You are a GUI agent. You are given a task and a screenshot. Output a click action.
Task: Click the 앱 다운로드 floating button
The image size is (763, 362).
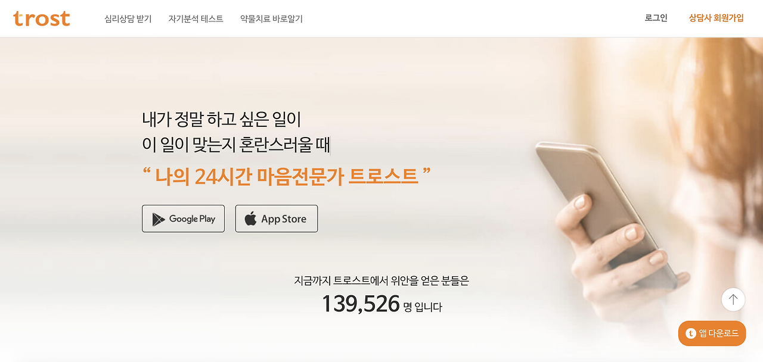pos(712,333)
